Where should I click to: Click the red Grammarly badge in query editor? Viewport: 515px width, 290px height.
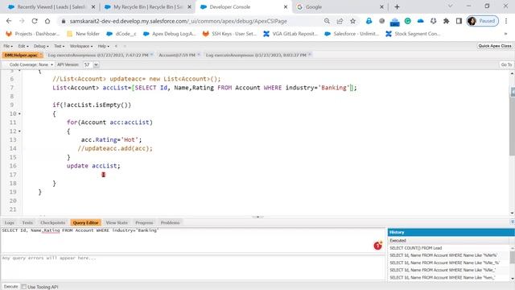click(x=377, y=245)
